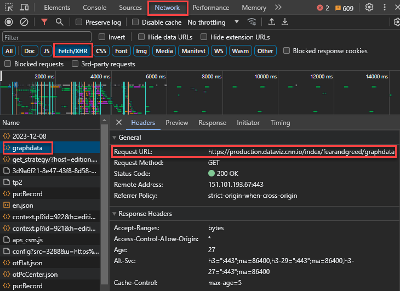This screenshot has height=291, width=400.
Task: Open the network search magnifier
Action: click(x=59, y=22)
